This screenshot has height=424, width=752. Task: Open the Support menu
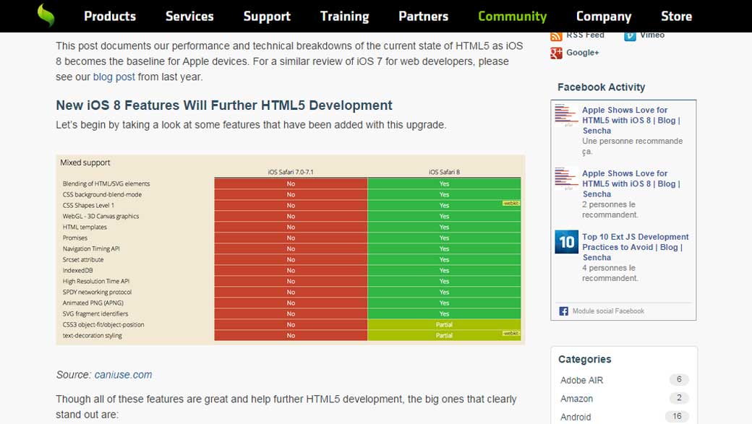[x=267, y=16]
